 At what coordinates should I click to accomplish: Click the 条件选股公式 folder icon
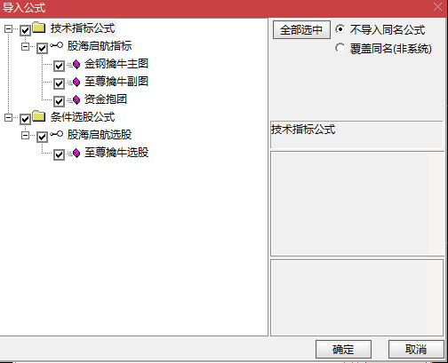point(39,116)
